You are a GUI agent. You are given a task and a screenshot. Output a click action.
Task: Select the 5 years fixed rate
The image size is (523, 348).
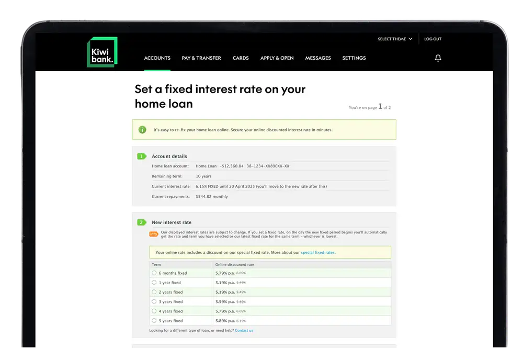coord(153,320)
